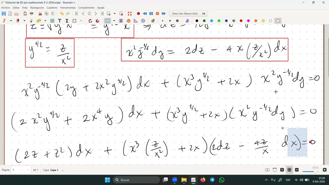Viewport: 329px width, 185px height.
Task: Export the document as PDF
Action: pos(25,14)
